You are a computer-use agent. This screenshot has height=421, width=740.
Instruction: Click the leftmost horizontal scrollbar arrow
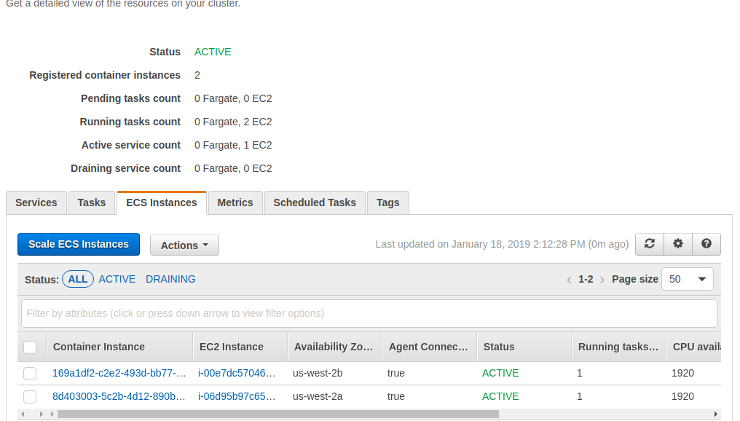pos(23,414)
